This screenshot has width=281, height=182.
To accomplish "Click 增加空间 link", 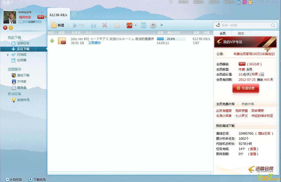I will tap(264, 134).
